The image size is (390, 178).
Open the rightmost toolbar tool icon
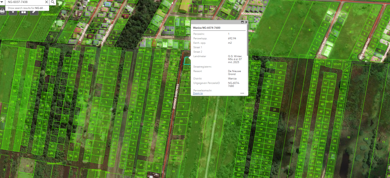[35, 11]
